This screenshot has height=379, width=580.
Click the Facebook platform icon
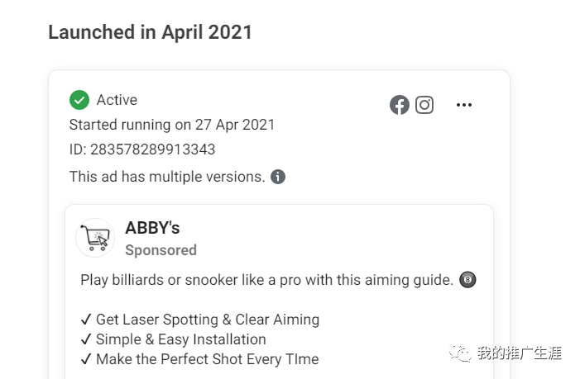click(400, 105)
